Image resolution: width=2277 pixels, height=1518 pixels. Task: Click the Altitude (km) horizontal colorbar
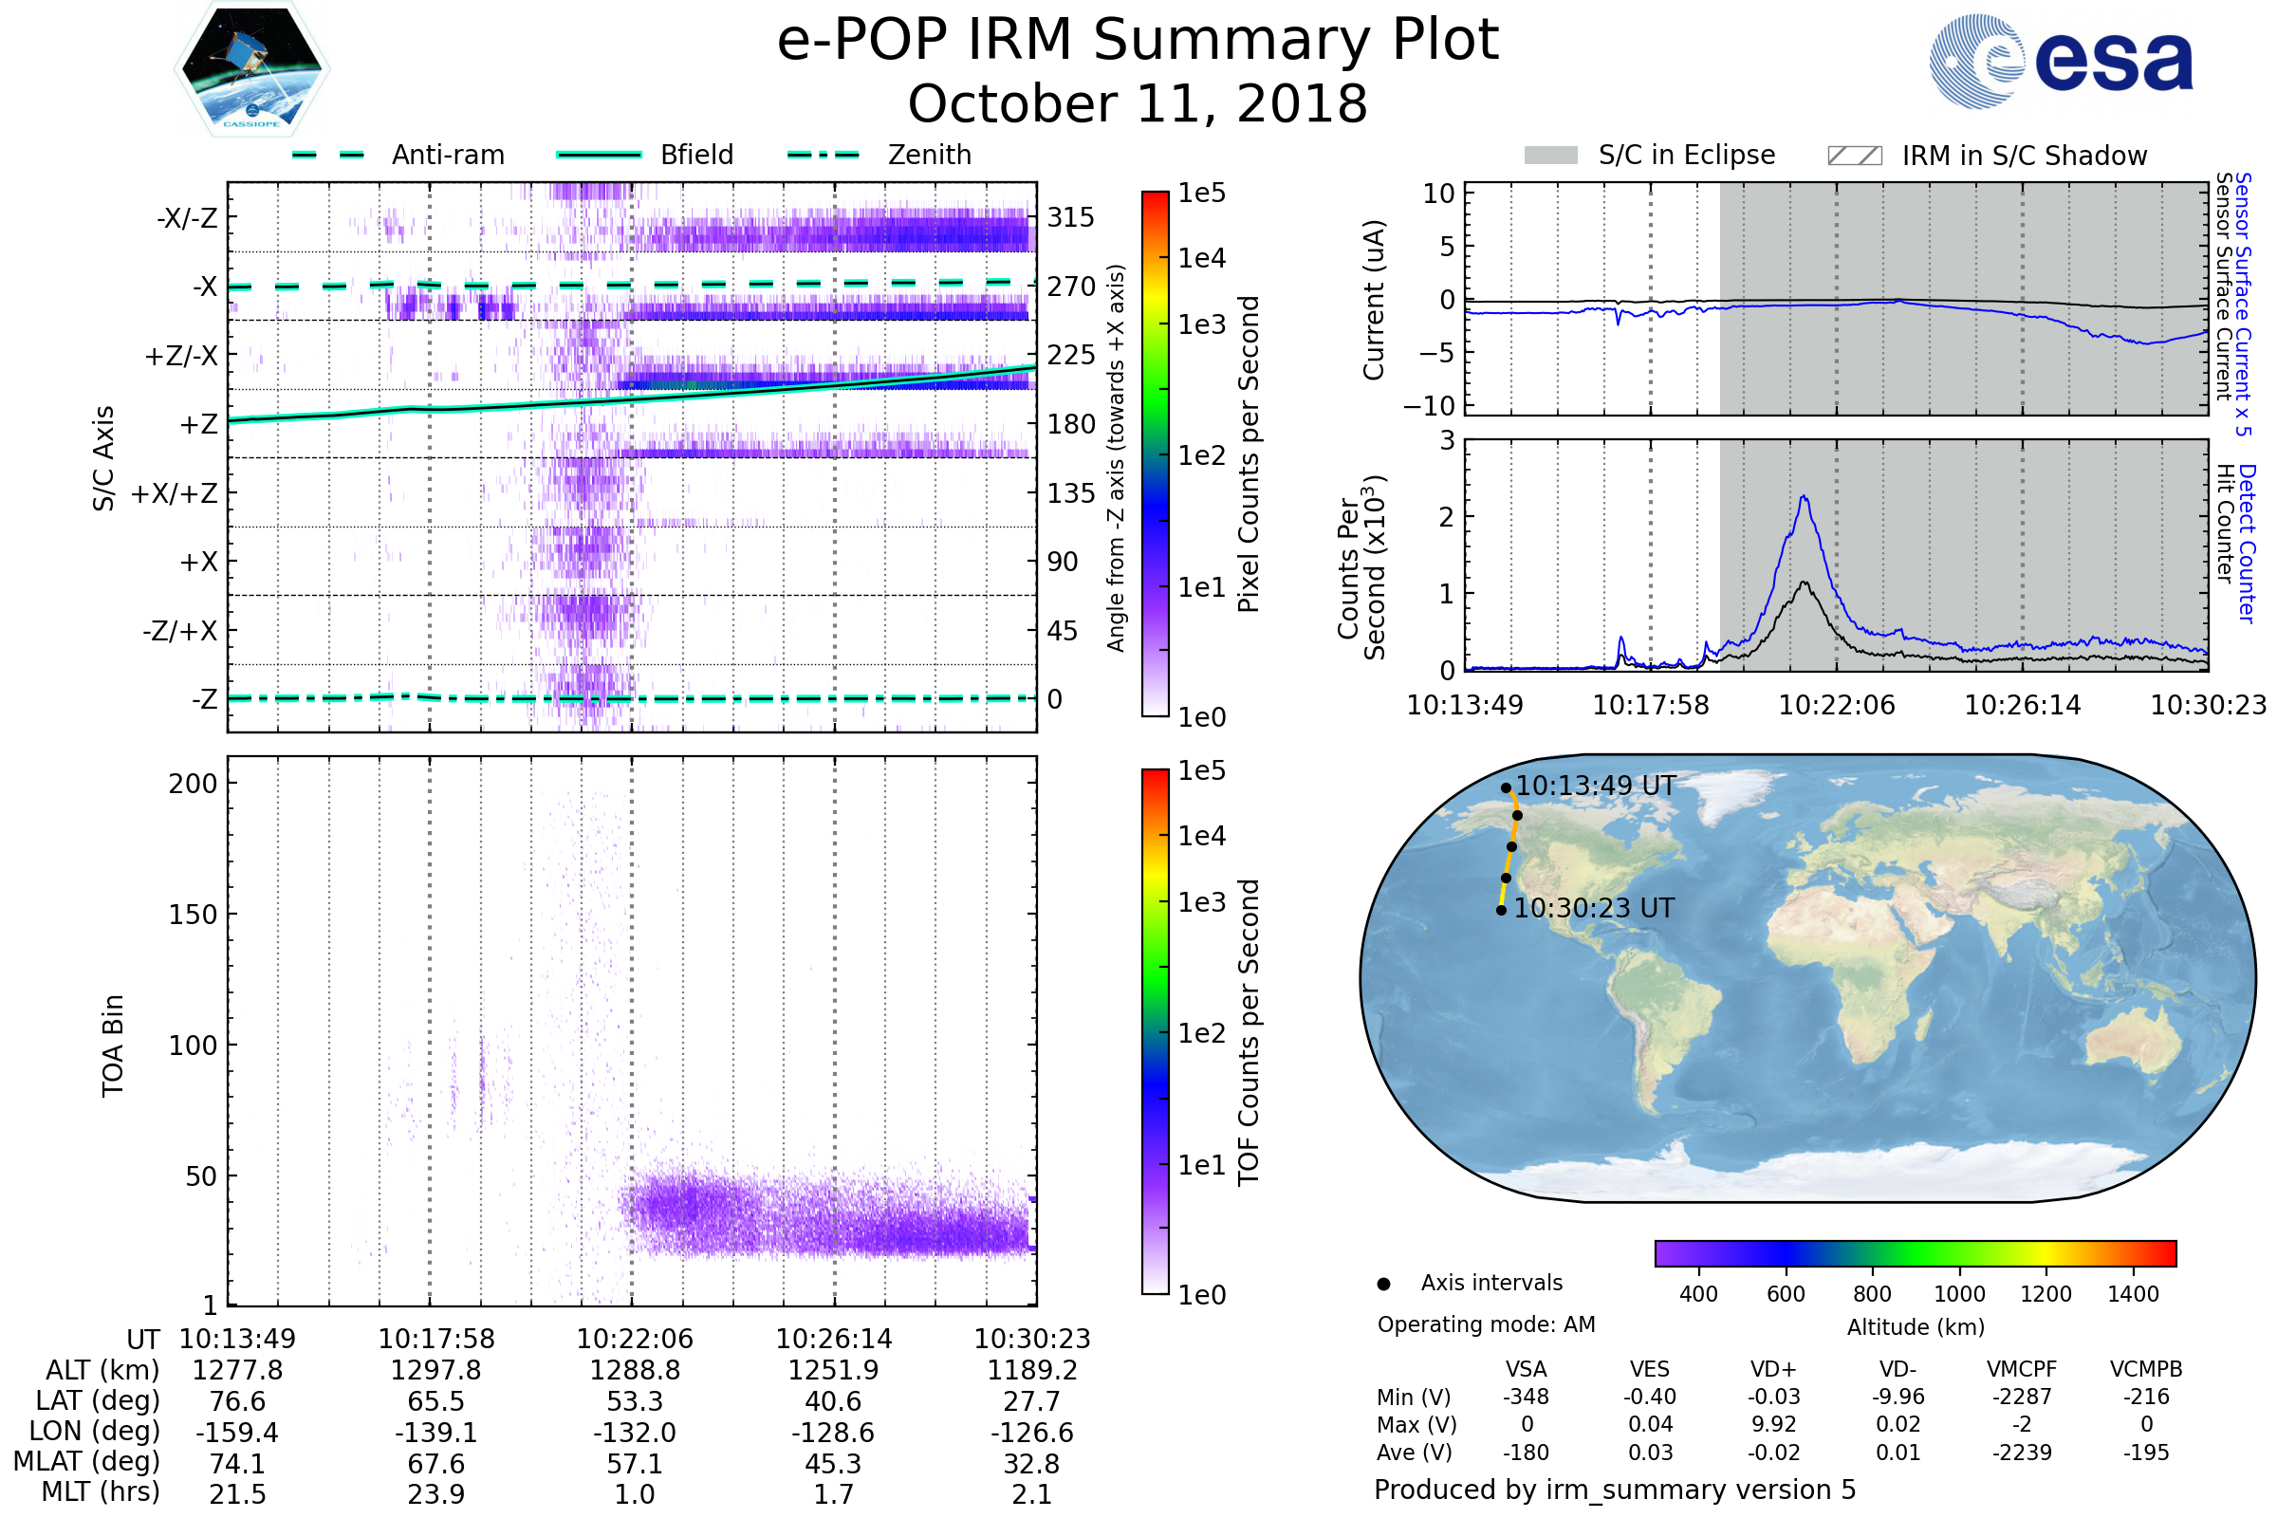(x=1915, y=1252)
